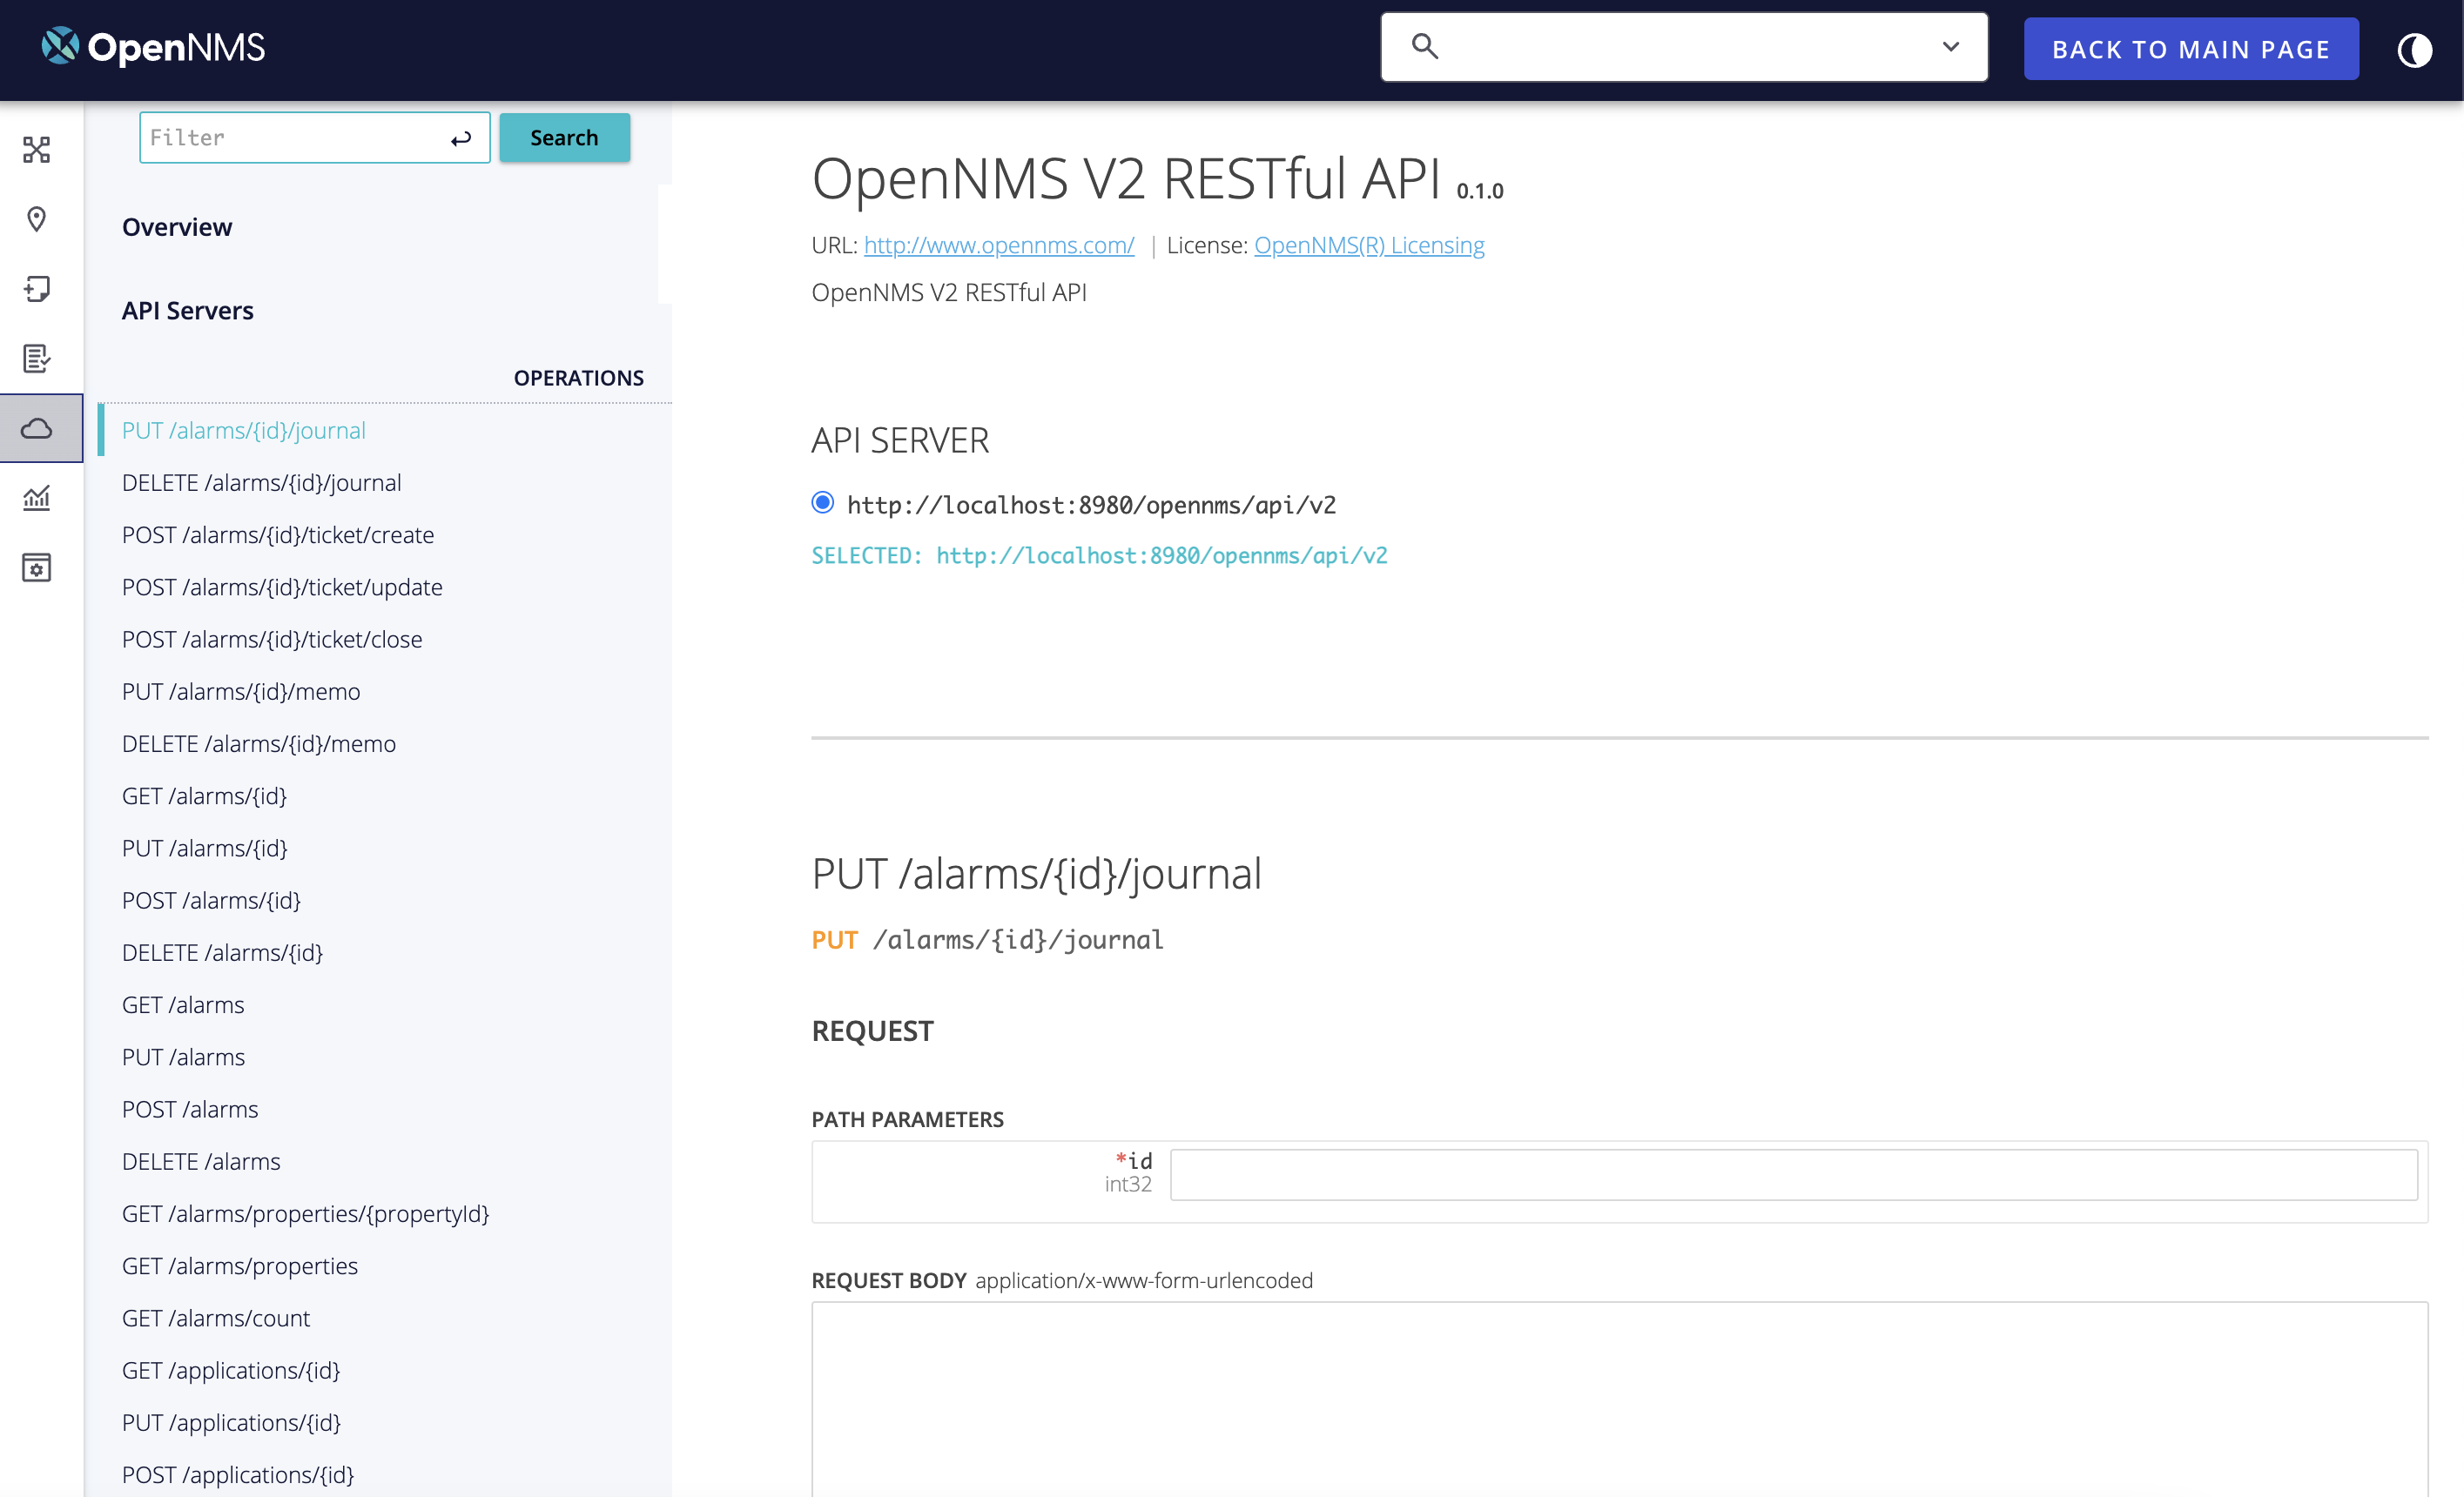This screenshot has height=1497, width=2464.
Task: Open the reports icon in sidebar
Action: coord(38,359)
